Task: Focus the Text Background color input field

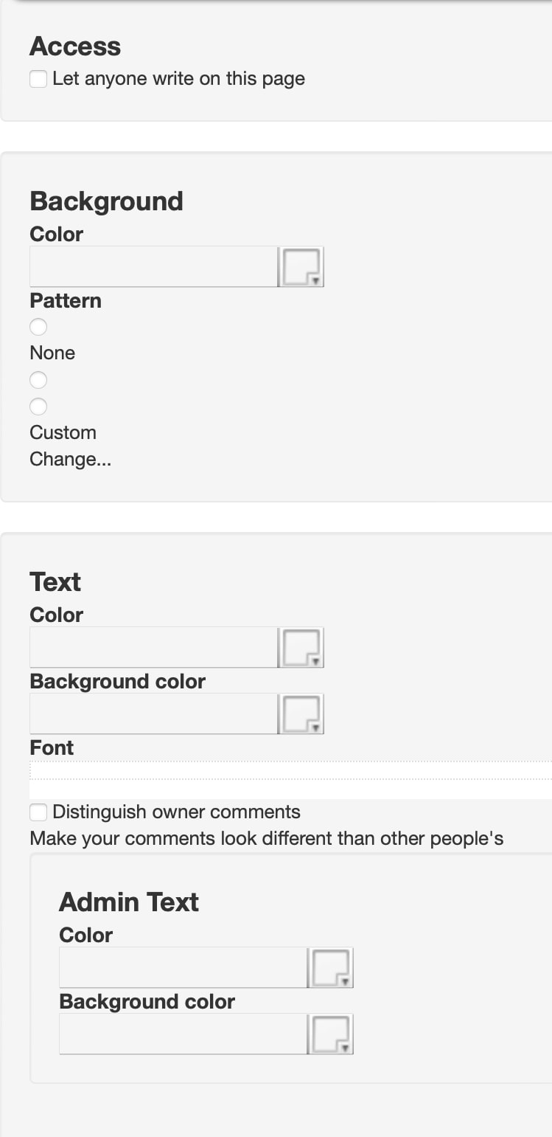Action: tap(153, 713)
